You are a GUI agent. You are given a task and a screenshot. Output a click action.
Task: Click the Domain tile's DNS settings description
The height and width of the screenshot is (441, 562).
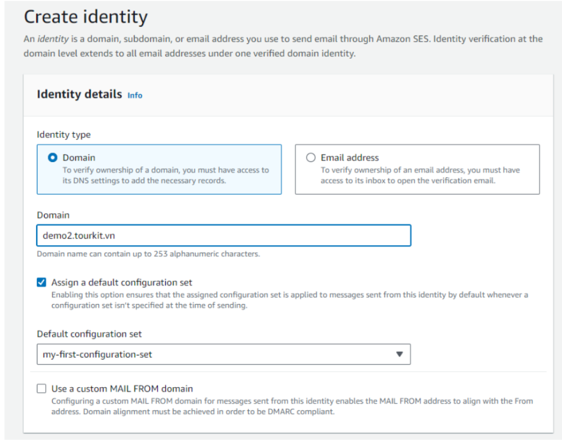pyautogui.click(x=165, y=176)
